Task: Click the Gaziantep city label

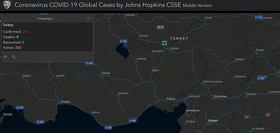Action: (220, 97)
